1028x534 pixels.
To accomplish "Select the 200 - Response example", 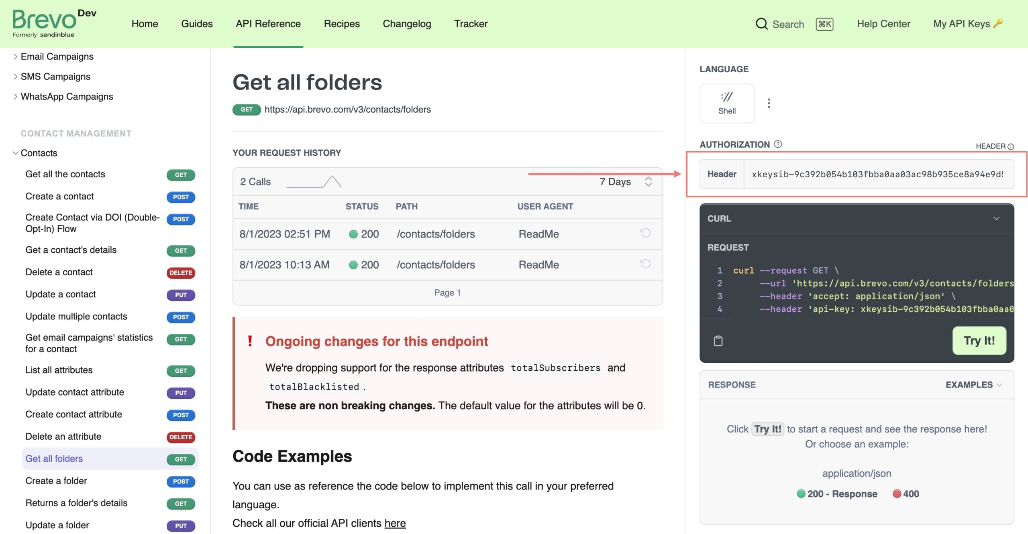I will click(837, 493).
